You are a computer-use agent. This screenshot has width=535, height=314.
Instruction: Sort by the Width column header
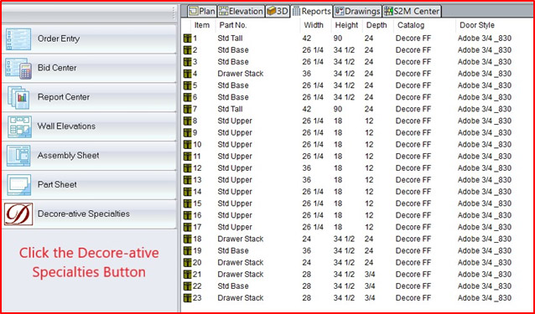tap(314, 26)
